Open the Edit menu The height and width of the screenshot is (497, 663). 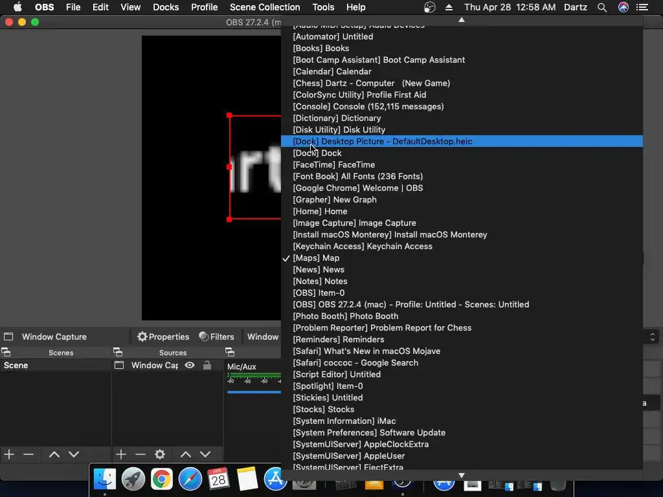click(100, 7)
